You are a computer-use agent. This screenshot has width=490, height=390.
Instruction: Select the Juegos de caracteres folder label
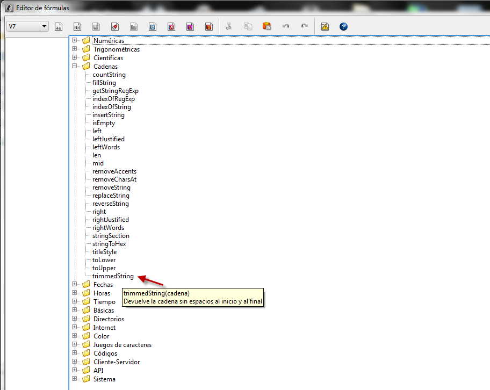click(122, 345)
